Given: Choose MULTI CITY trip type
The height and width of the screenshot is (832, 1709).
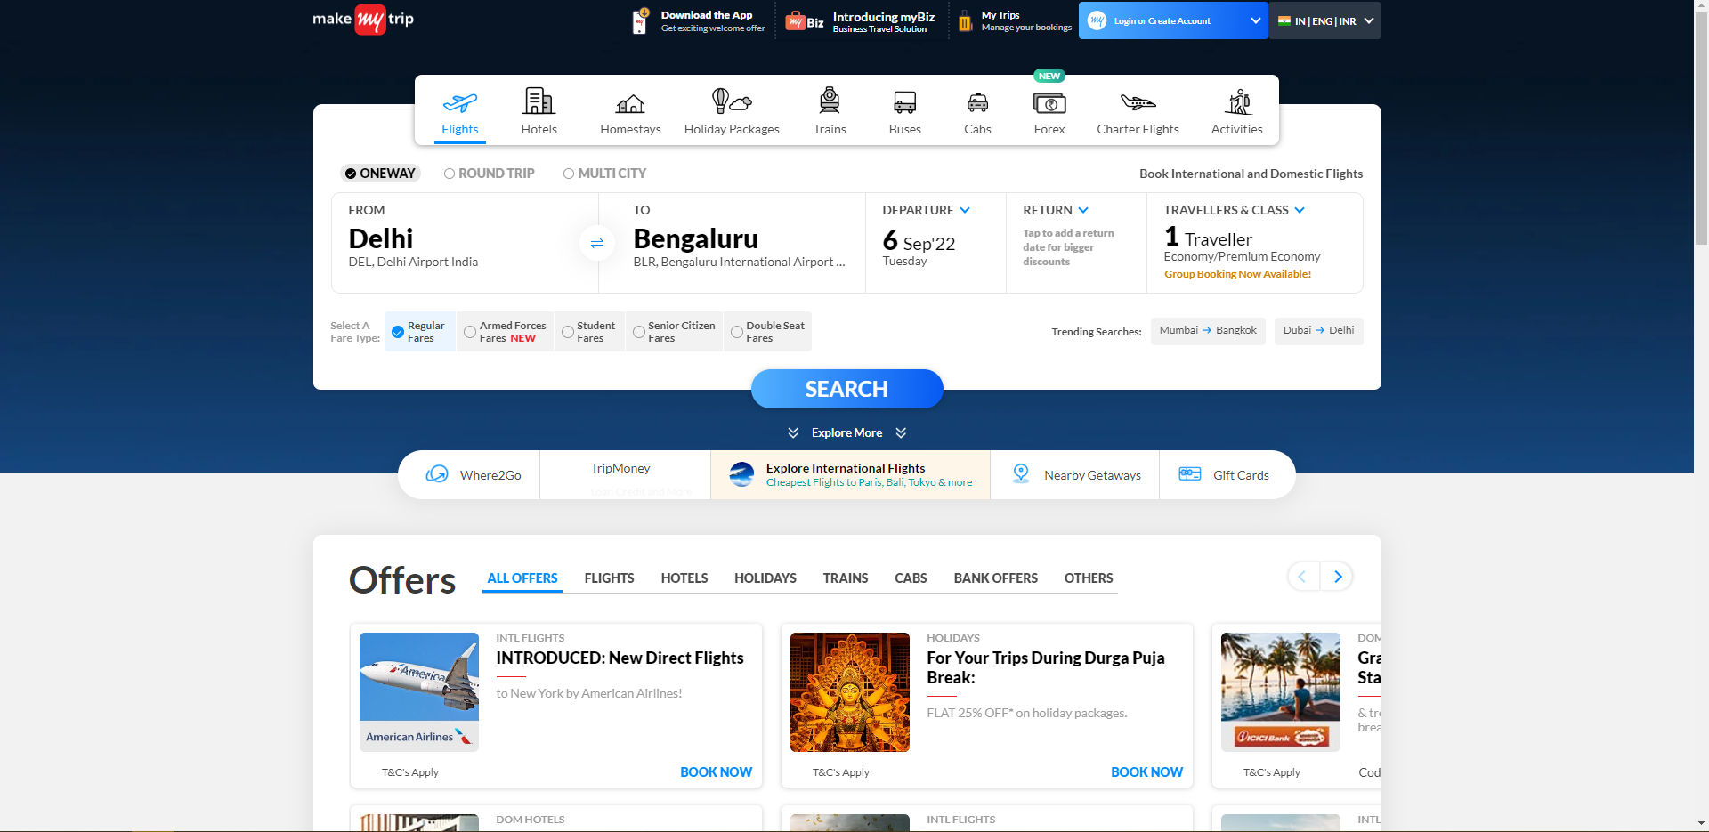Looking at the screenshot, I should (x=570, y=173).
